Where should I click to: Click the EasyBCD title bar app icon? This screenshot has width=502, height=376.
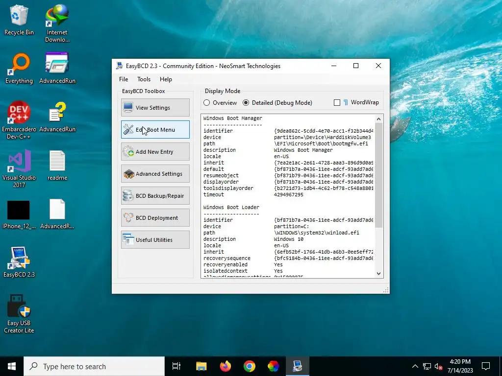(120, 66)
